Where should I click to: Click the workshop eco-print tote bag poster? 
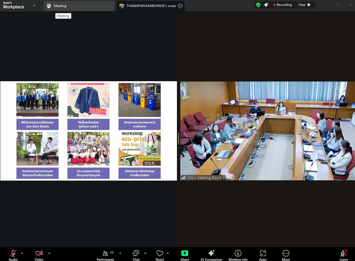click(x=139, y=149)
